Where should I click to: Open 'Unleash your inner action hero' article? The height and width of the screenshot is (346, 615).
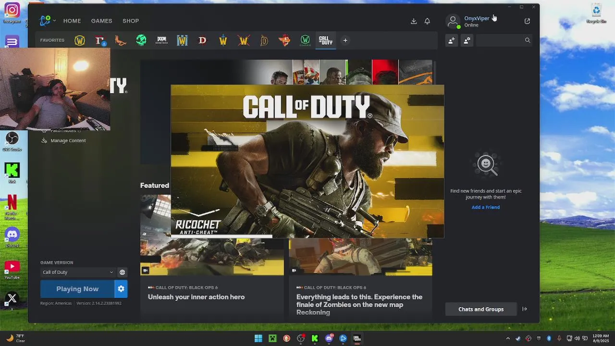(196, 297)
